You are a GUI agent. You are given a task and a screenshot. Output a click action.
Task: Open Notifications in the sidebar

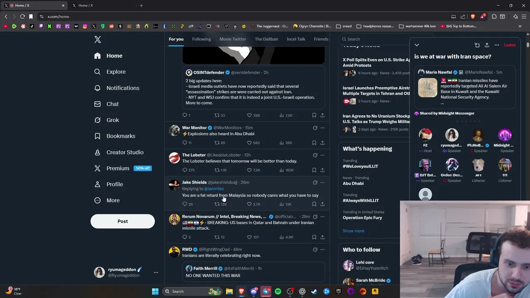pos(117,88)
